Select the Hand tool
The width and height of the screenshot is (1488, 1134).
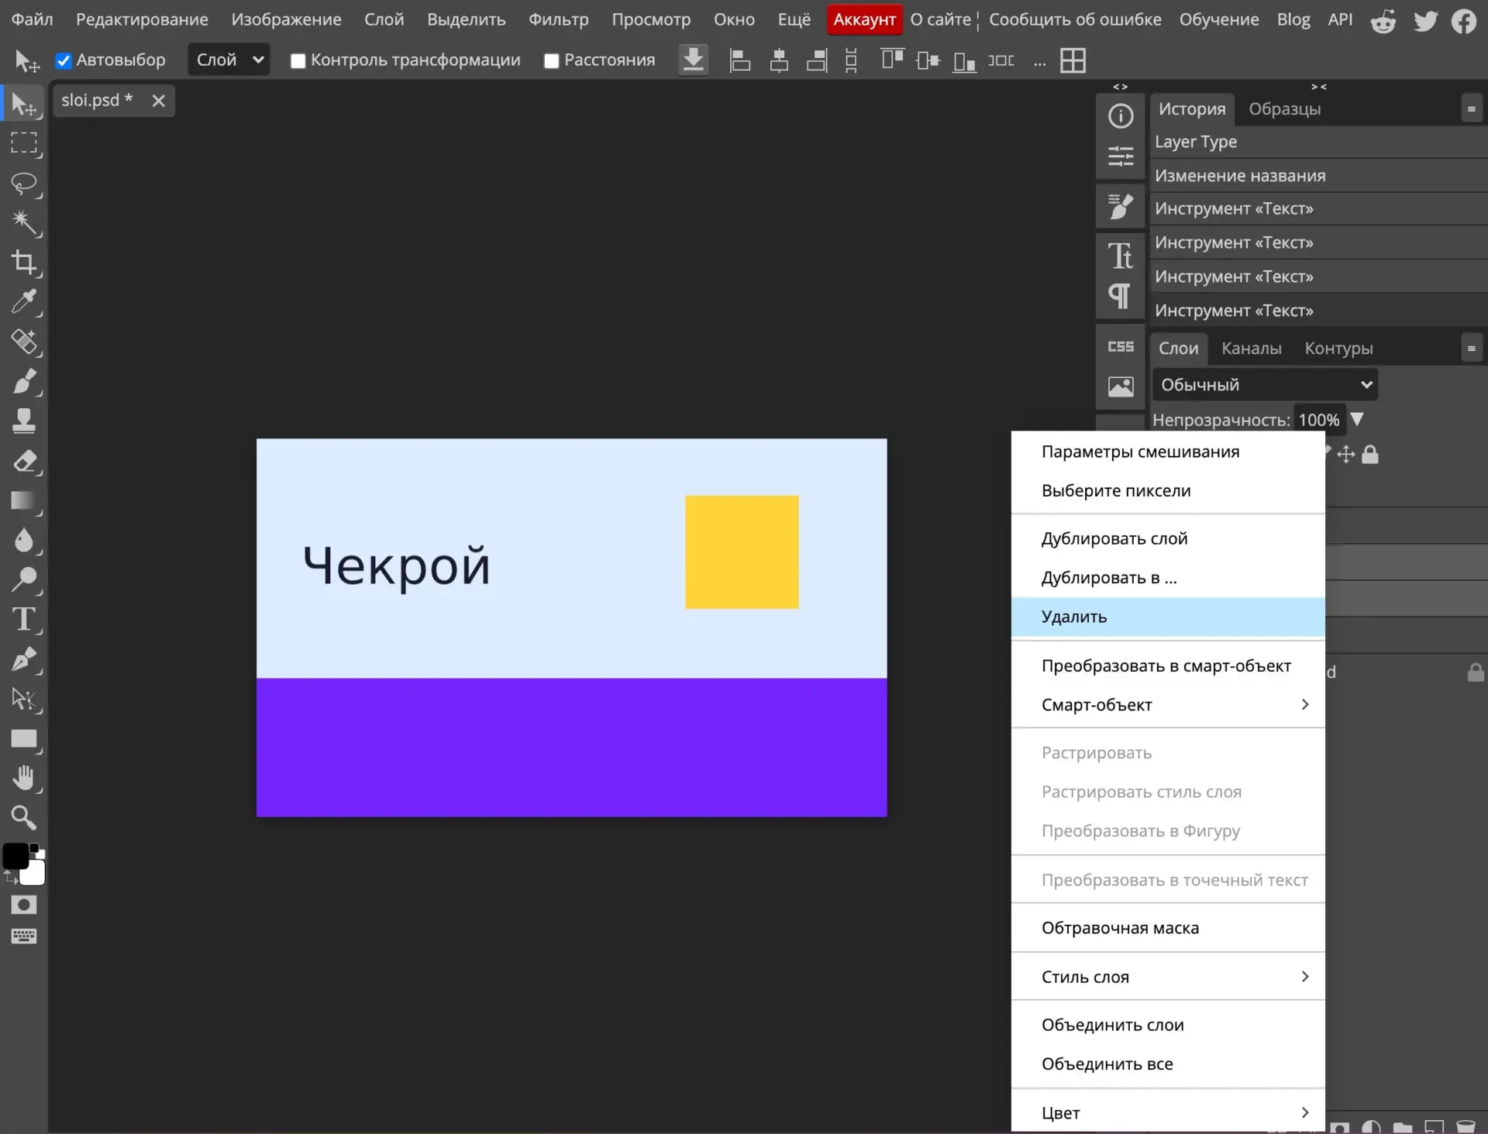tap(24, 778)
